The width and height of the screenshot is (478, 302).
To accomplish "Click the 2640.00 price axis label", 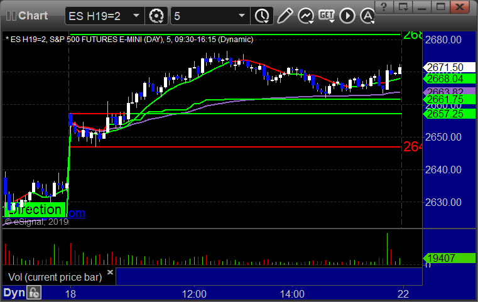I will 443,170.
